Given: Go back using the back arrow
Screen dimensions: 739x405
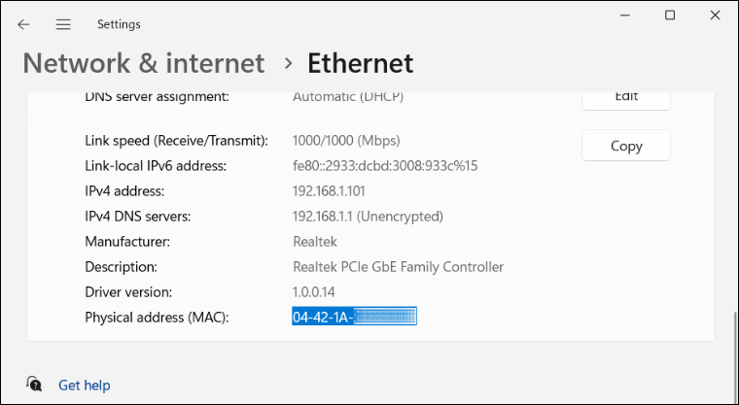Looking at the screenshot, I should point(23,24).
